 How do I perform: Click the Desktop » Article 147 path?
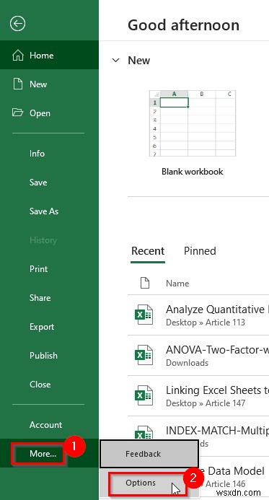point(206,403)
